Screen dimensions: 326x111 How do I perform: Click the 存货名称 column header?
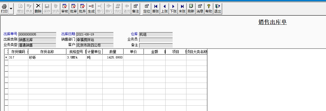[x=47, y=52]
